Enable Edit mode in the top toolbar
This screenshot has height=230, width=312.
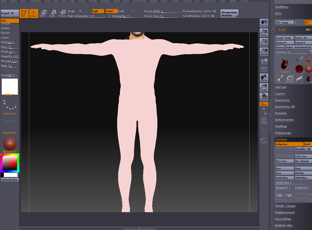[24, 13]
